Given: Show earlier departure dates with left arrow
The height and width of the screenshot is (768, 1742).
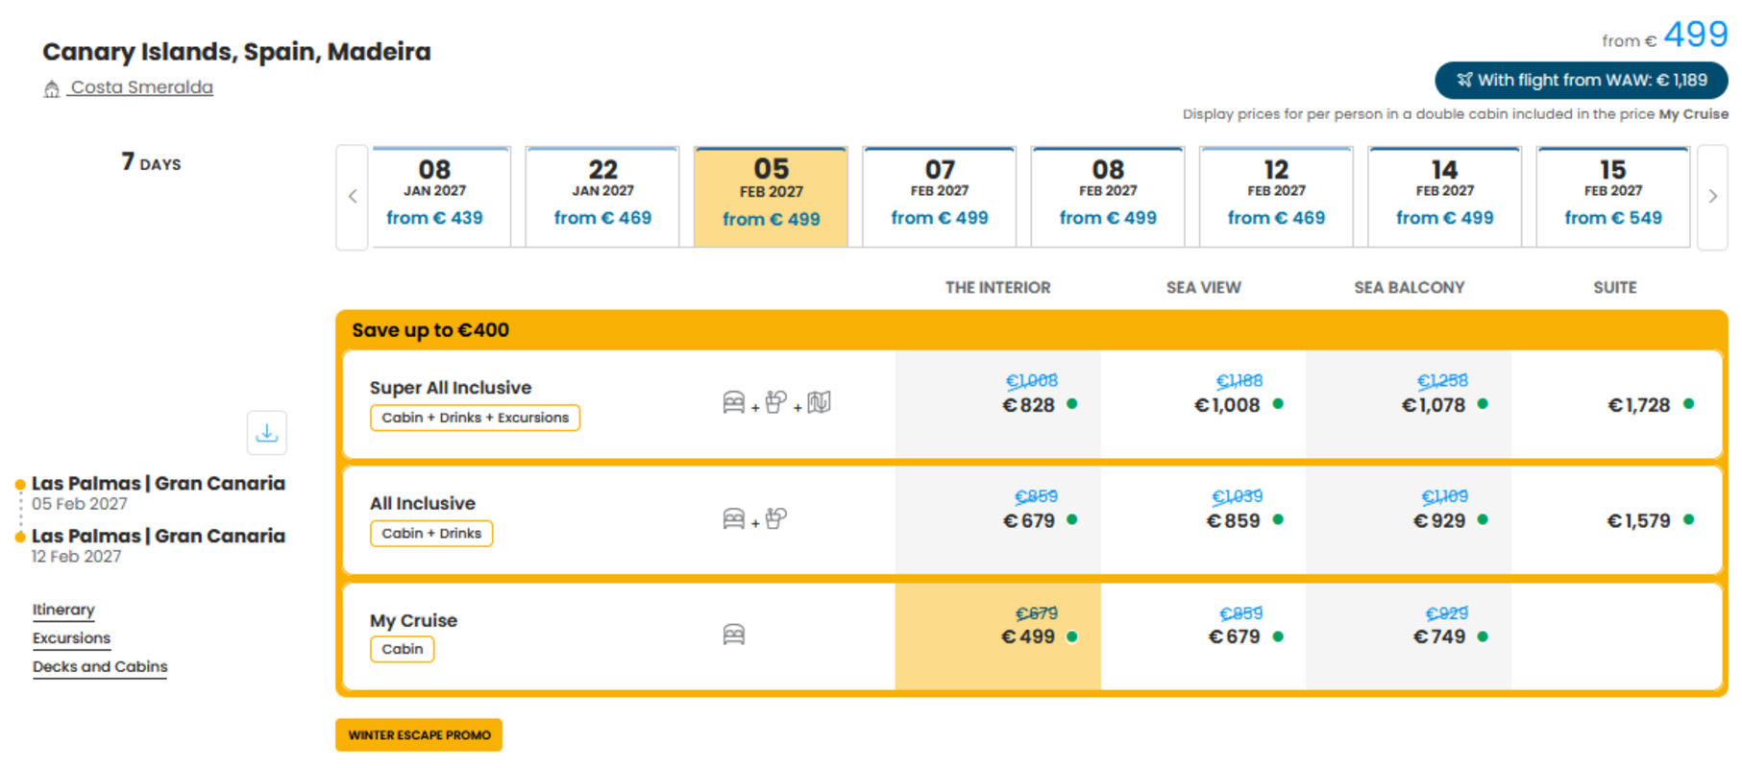Looking at the screenshot, I should pos(353,197).
